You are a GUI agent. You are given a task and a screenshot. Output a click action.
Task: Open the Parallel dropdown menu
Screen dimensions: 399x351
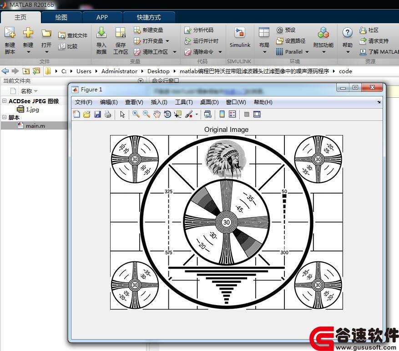[x=307, y=52]
